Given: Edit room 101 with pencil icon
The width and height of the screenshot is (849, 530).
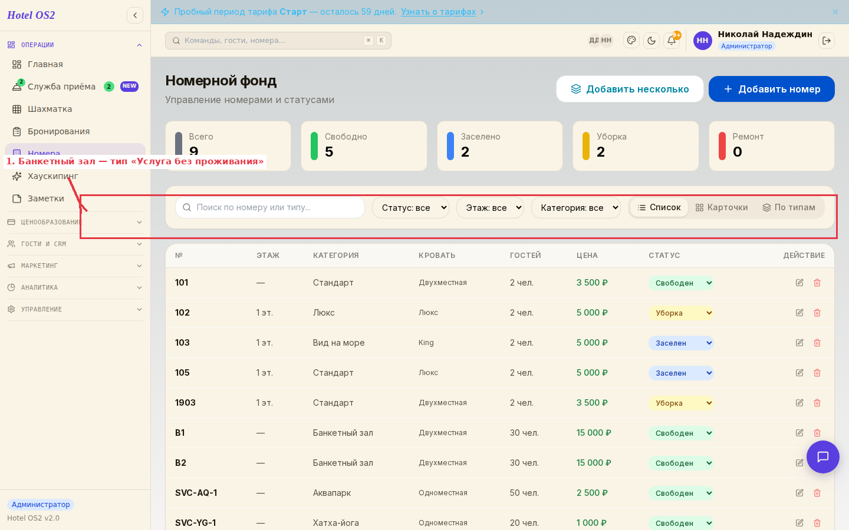Looking at the screenshot, I should [x=799, y=283].
